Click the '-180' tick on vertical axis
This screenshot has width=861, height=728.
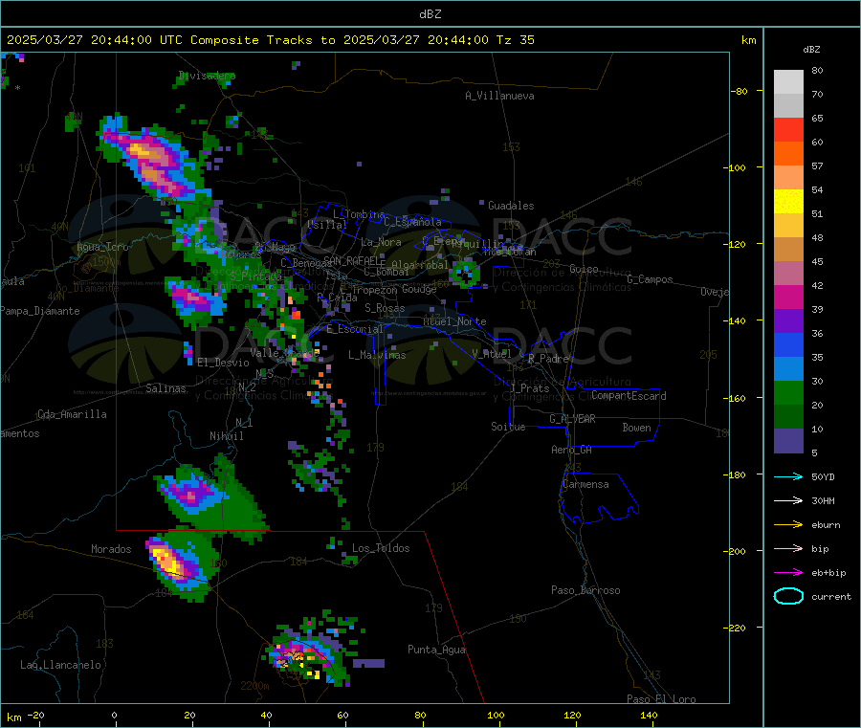pos(737,474)
